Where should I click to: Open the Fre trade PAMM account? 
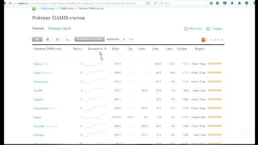[x=39, y=135]
